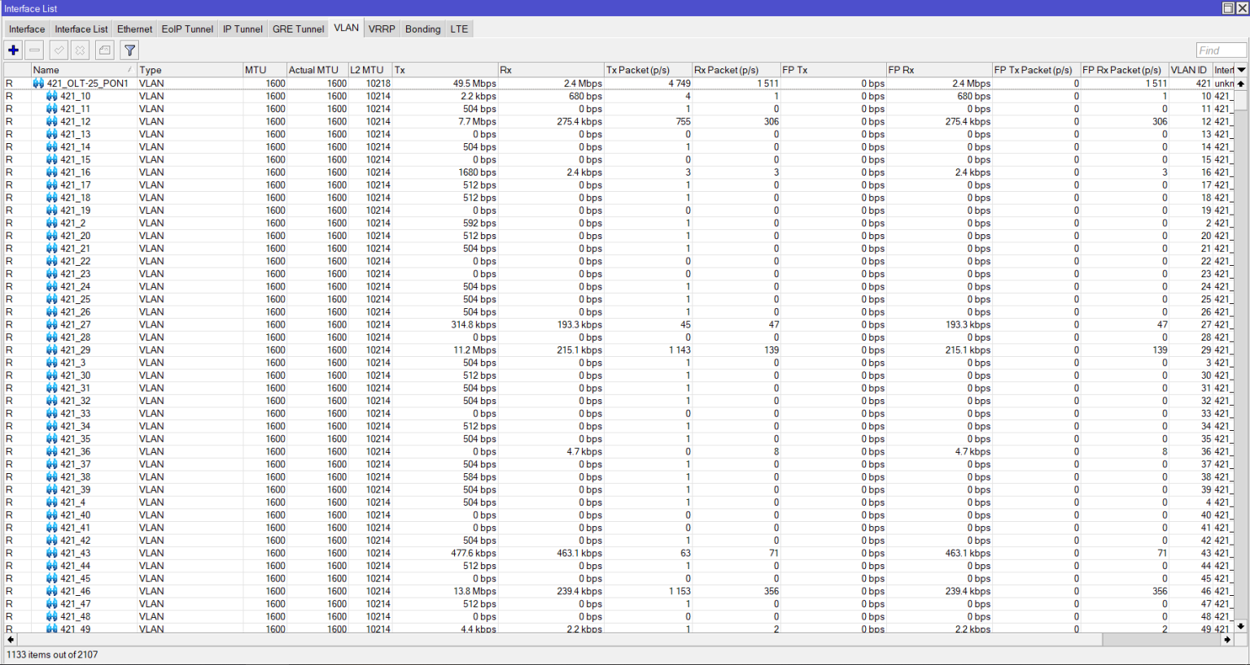
Task: Sort interfaces by Tx column
Action: coord(399,70)
